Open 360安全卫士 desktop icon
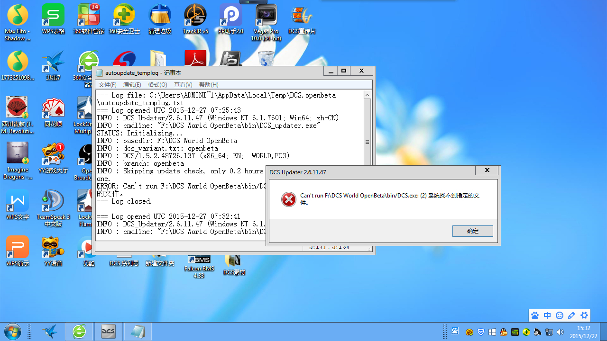This screenshot has height=341, width=607. pos(124,19)
